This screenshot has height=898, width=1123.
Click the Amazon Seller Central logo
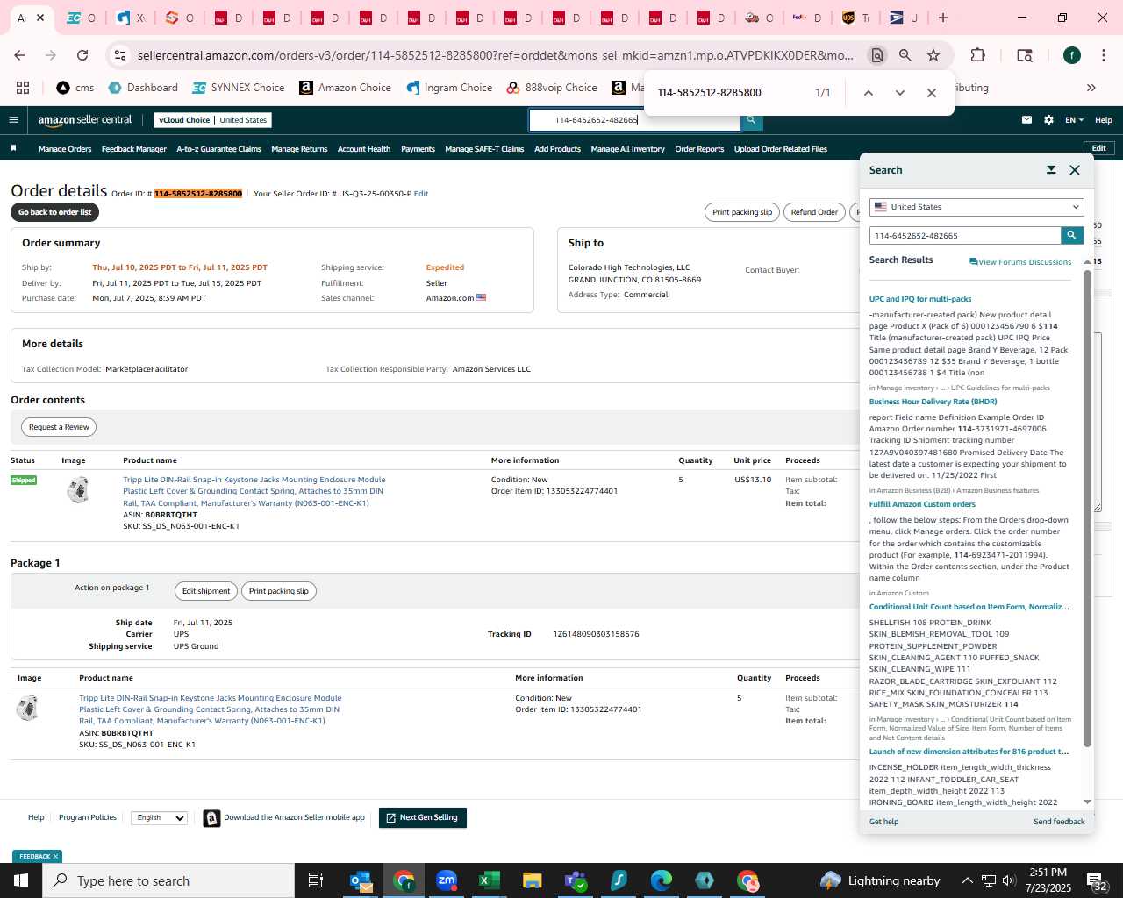pos(85,120)
